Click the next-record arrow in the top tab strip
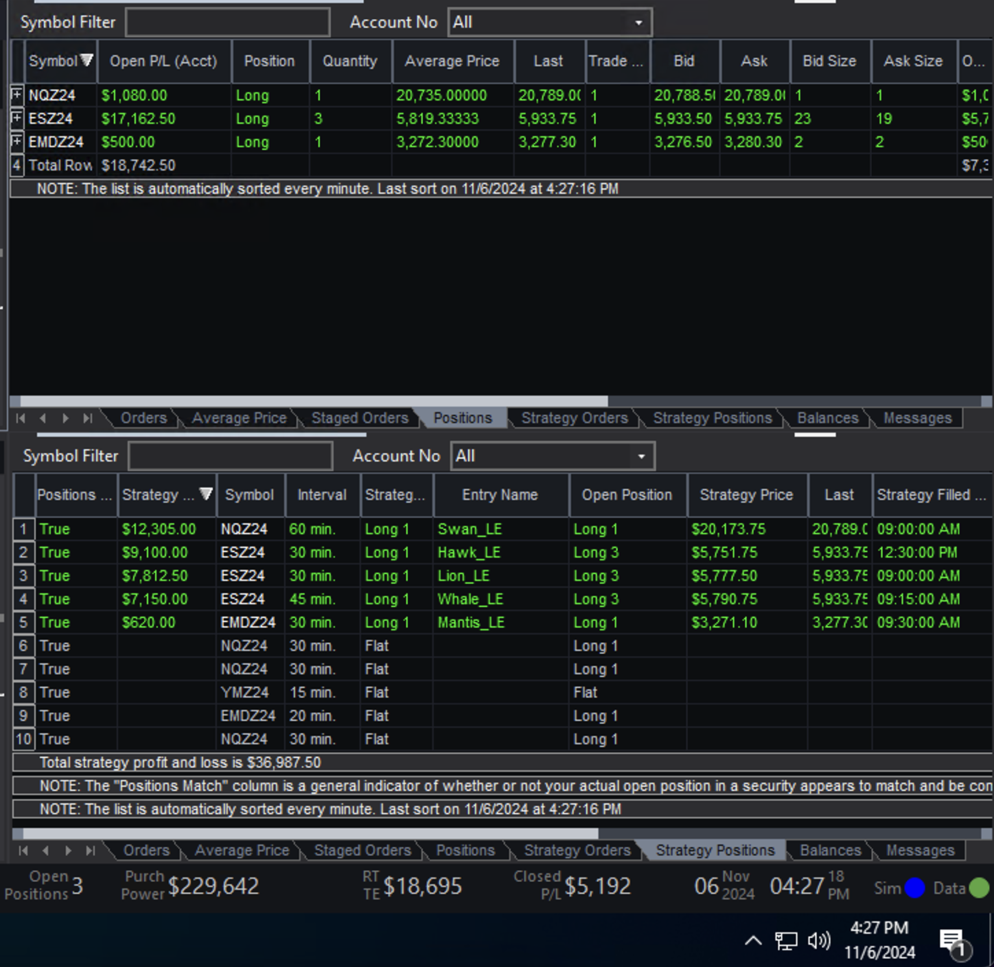994x967 pixels. pos(65,418)
